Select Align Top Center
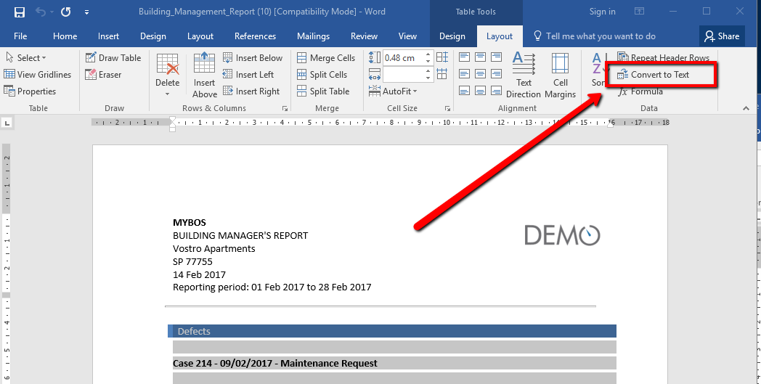Image resolution: width=761 pixels, height=384 pixels. click(480, 57)
